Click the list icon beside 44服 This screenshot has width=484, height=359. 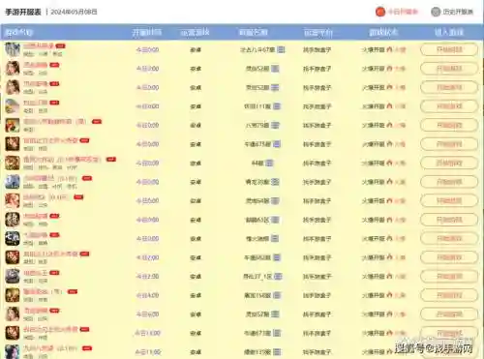(269, 164)
